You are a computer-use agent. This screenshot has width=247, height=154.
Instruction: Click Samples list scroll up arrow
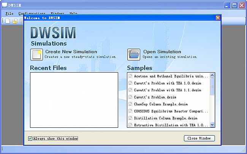coord(212,75)
